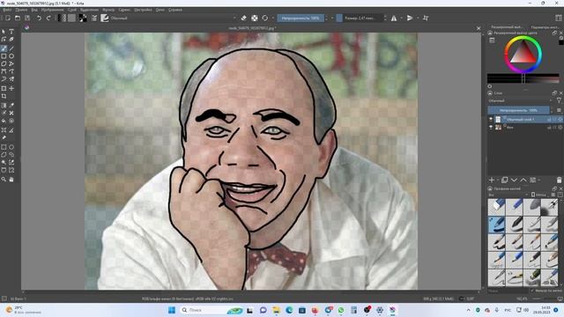Open the workspace chooser at toolbar end
The width and height of the screenshot is (564, 317).
point(558,18)
